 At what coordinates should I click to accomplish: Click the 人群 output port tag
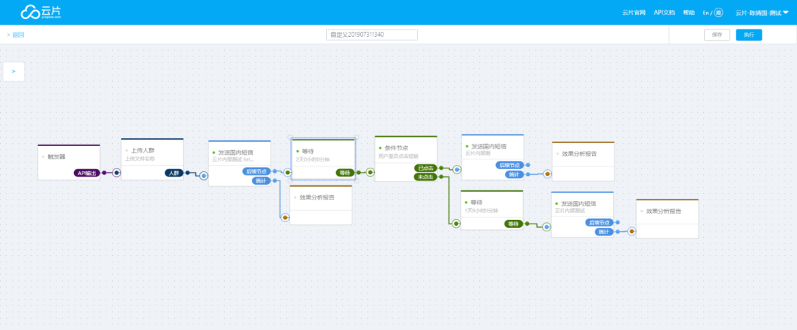(174, 173)
